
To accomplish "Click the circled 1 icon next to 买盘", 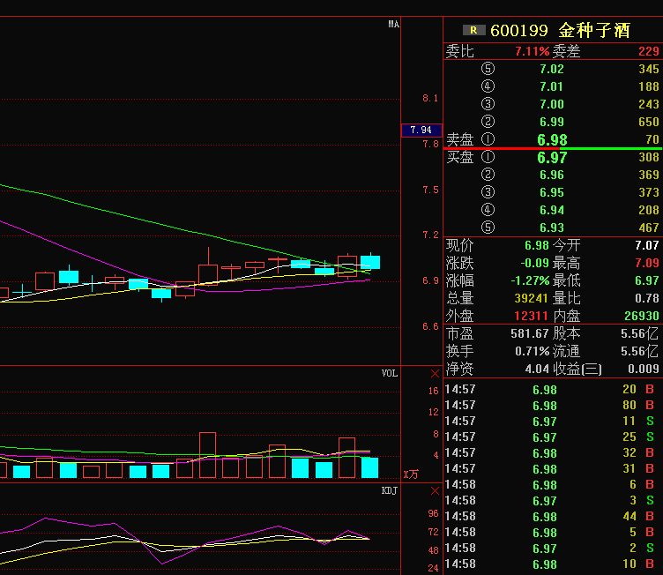I will 488,157.
